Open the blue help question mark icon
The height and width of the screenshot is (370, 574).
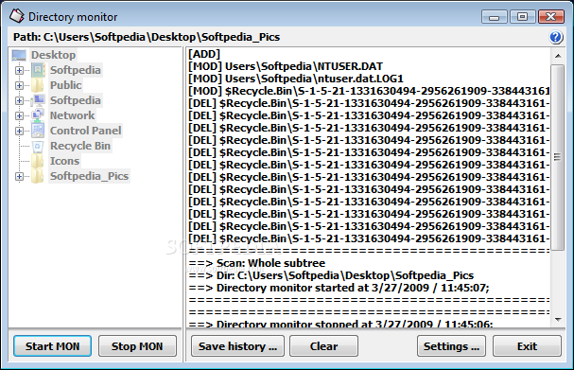555,37
